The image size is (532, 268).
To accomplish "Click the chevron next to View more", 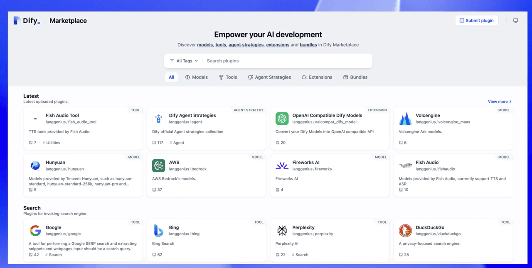I will [510, 102].
